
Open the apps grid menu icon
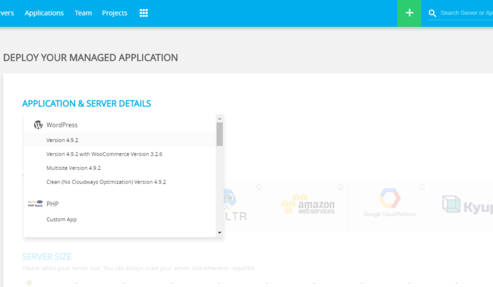coord(144,13)
